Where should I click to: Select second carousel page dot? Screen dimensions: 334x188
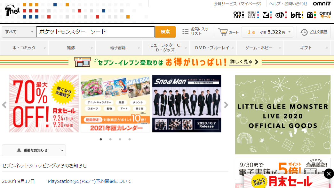pos(110,139)
